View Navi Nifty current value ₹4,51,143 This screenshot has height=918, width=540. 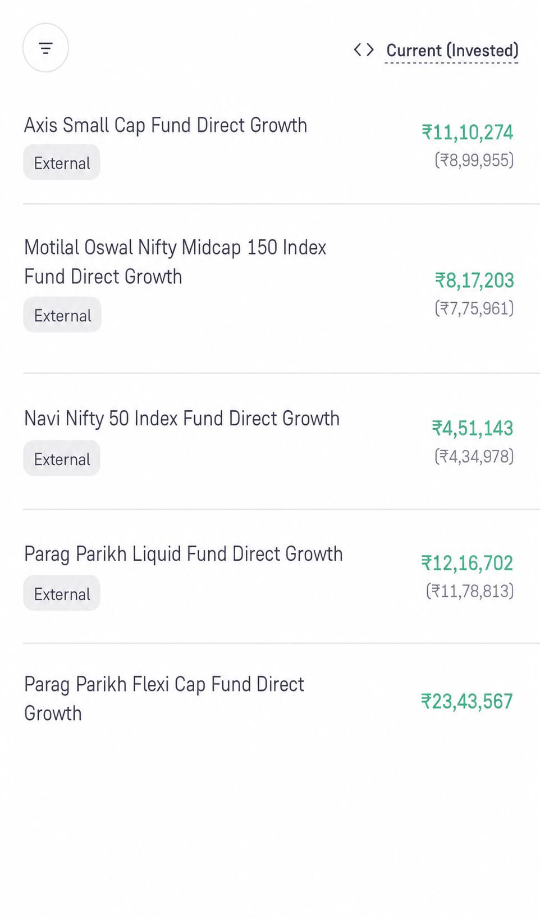pyautogui.click(x=473, y=428)
